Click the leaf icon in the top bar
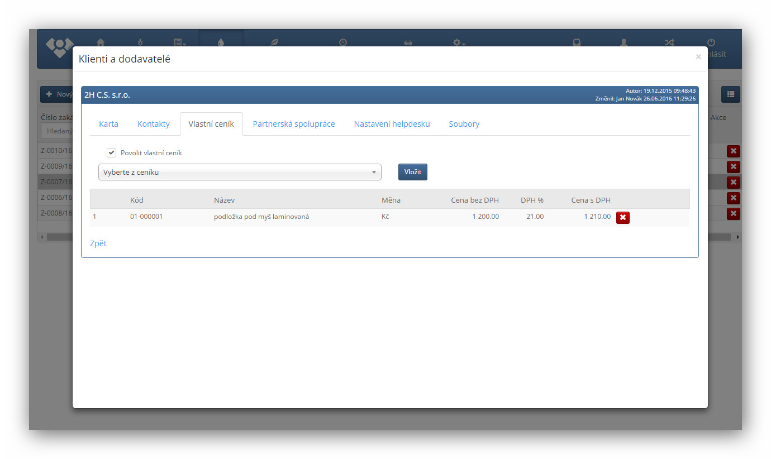 pos(274,42)
